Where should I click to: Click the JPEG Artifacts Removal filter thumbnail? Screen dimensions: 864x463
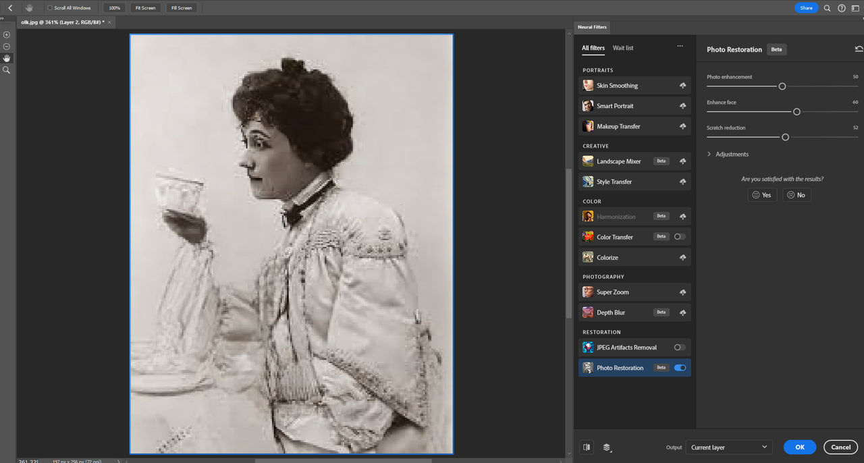[x=588, y=348]
